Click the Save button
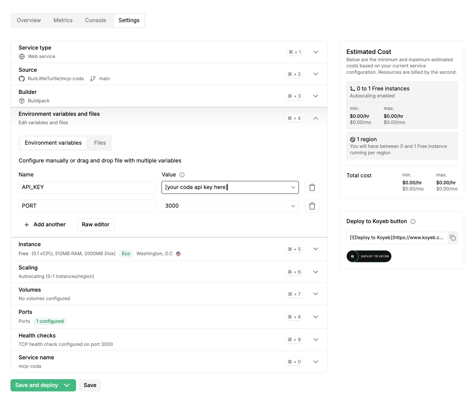The width and height of the screenshot is (472, 399). (90, 385)
